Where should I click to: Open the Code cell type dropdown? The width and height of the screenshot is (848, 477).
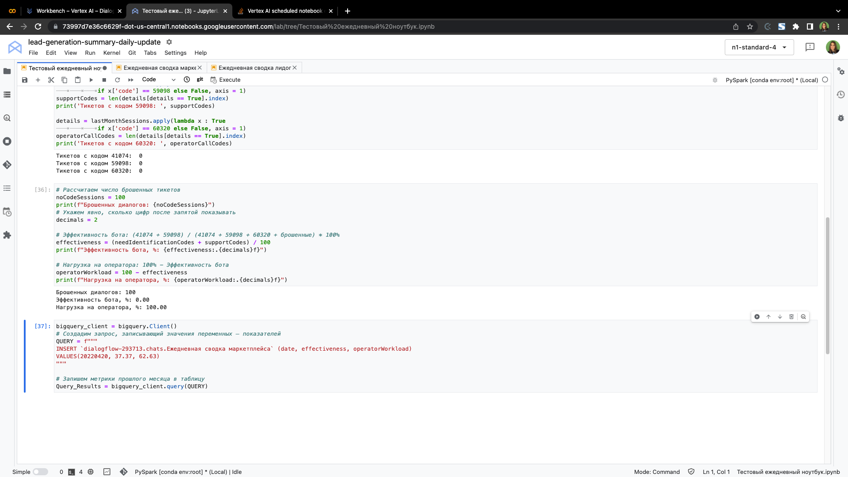(x=159, y=79)
